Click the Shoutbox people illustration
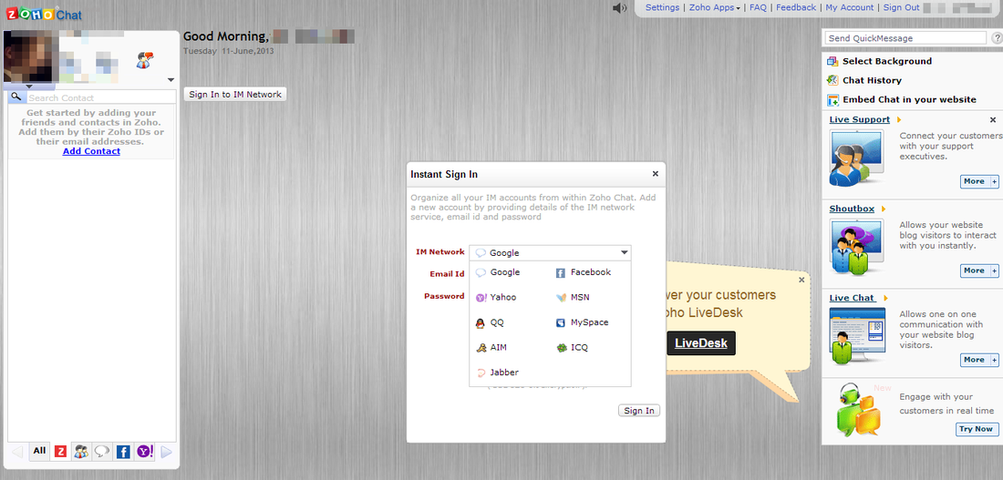Viewport: 1003px width, 480px height. 856,247
